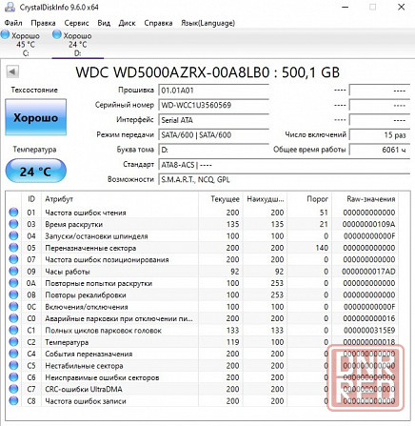Click the serial number field WD-WCC1U3560569

(x=213, y=105)
